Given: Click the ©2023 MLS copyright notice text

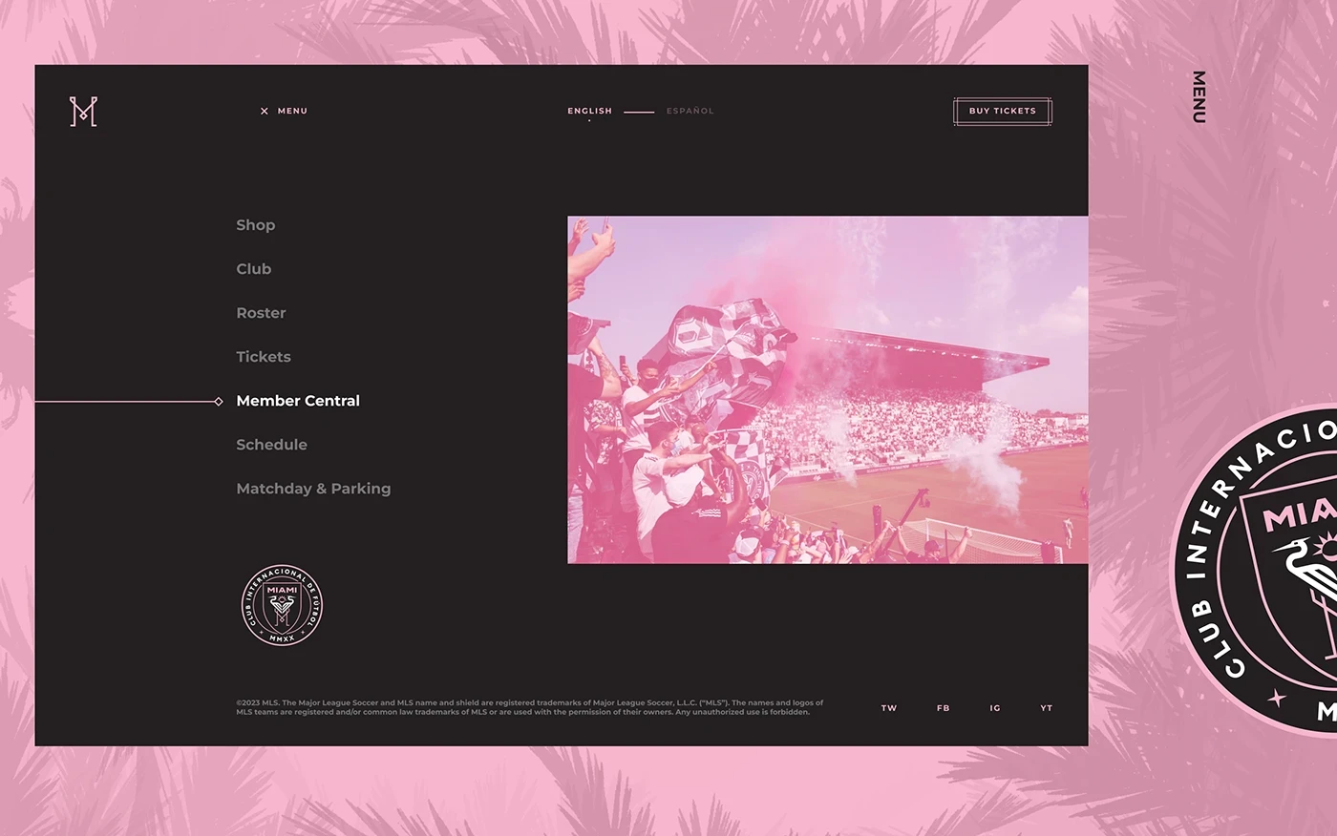Looking at the screenshot, I should [x=530, y=707].
